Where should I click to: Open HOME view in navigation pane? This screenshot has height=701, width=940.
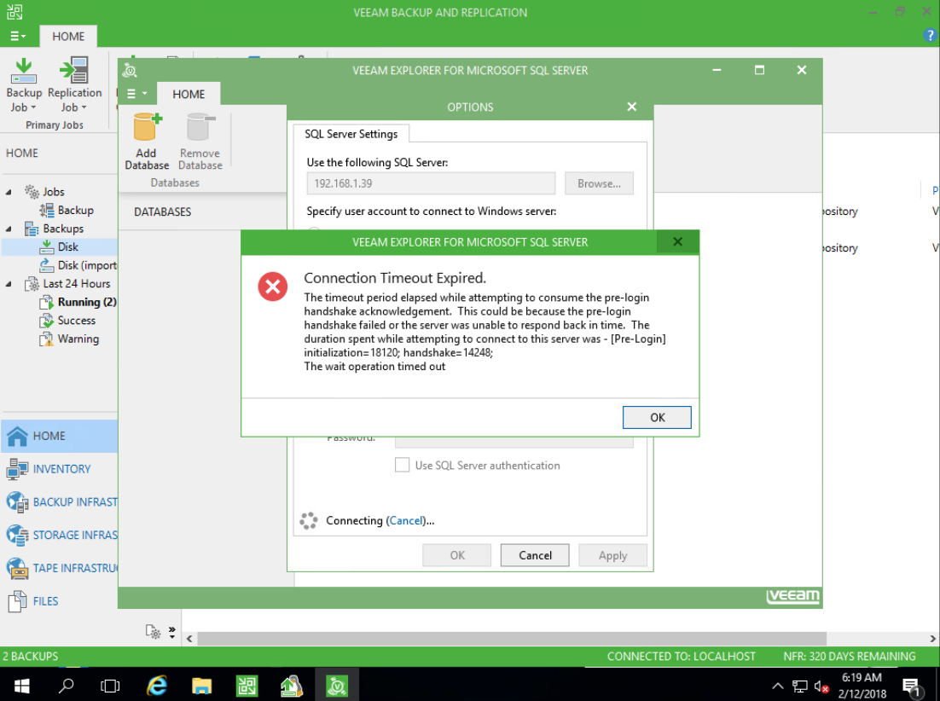60,436
